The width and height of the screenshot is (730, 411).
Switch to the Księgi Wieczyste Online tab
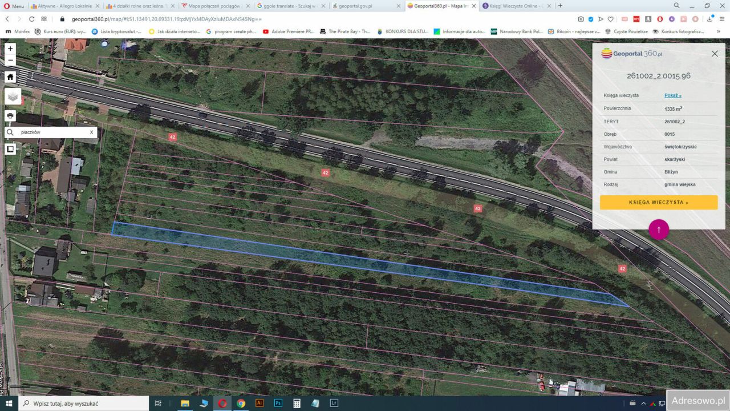coord(516,6)
